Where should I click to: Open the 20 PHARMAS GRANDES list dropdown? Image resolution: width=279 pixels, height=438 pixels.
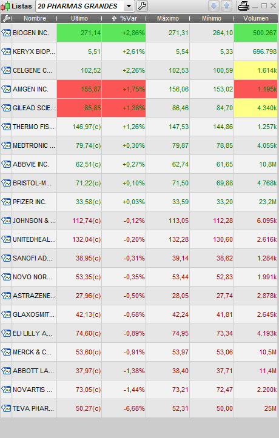pyautogui.click(x=129, y=6)
